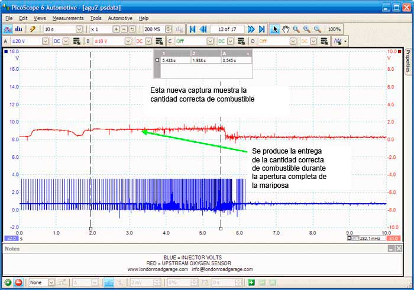The image size is (414, 290).
Task: Click the 100% zoom reset button
Action: [x=334, y=29]
